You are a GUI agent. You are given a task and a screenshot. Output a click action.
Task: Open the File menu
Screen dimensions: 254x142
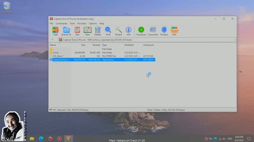[x=51, y=24]
